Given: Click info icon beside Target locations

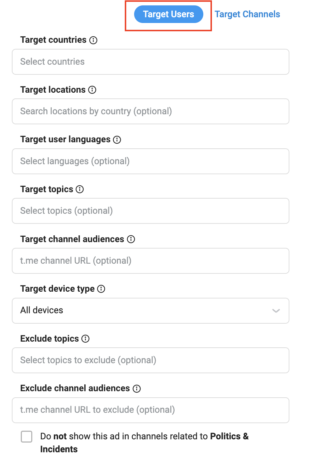Looking at the screenshot, I should (92, 90).
